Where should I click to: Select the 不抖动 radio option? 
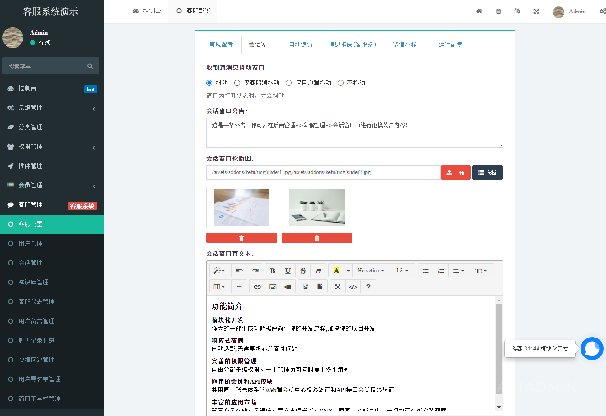click(x=340, y=83)
